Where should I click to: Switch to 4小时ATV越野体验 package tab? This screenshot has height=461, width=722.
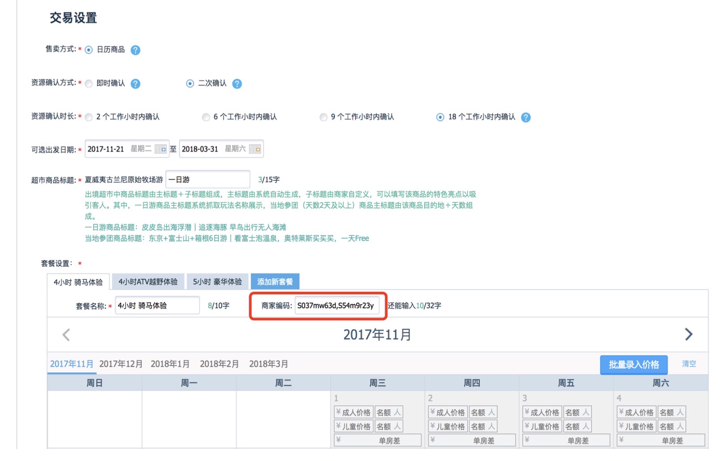(148, 282)
